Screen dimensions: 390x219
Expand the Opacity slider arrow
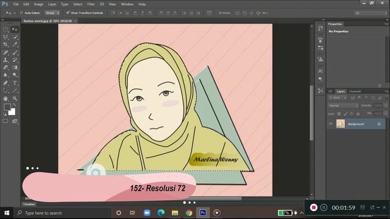tap(386, 105)
